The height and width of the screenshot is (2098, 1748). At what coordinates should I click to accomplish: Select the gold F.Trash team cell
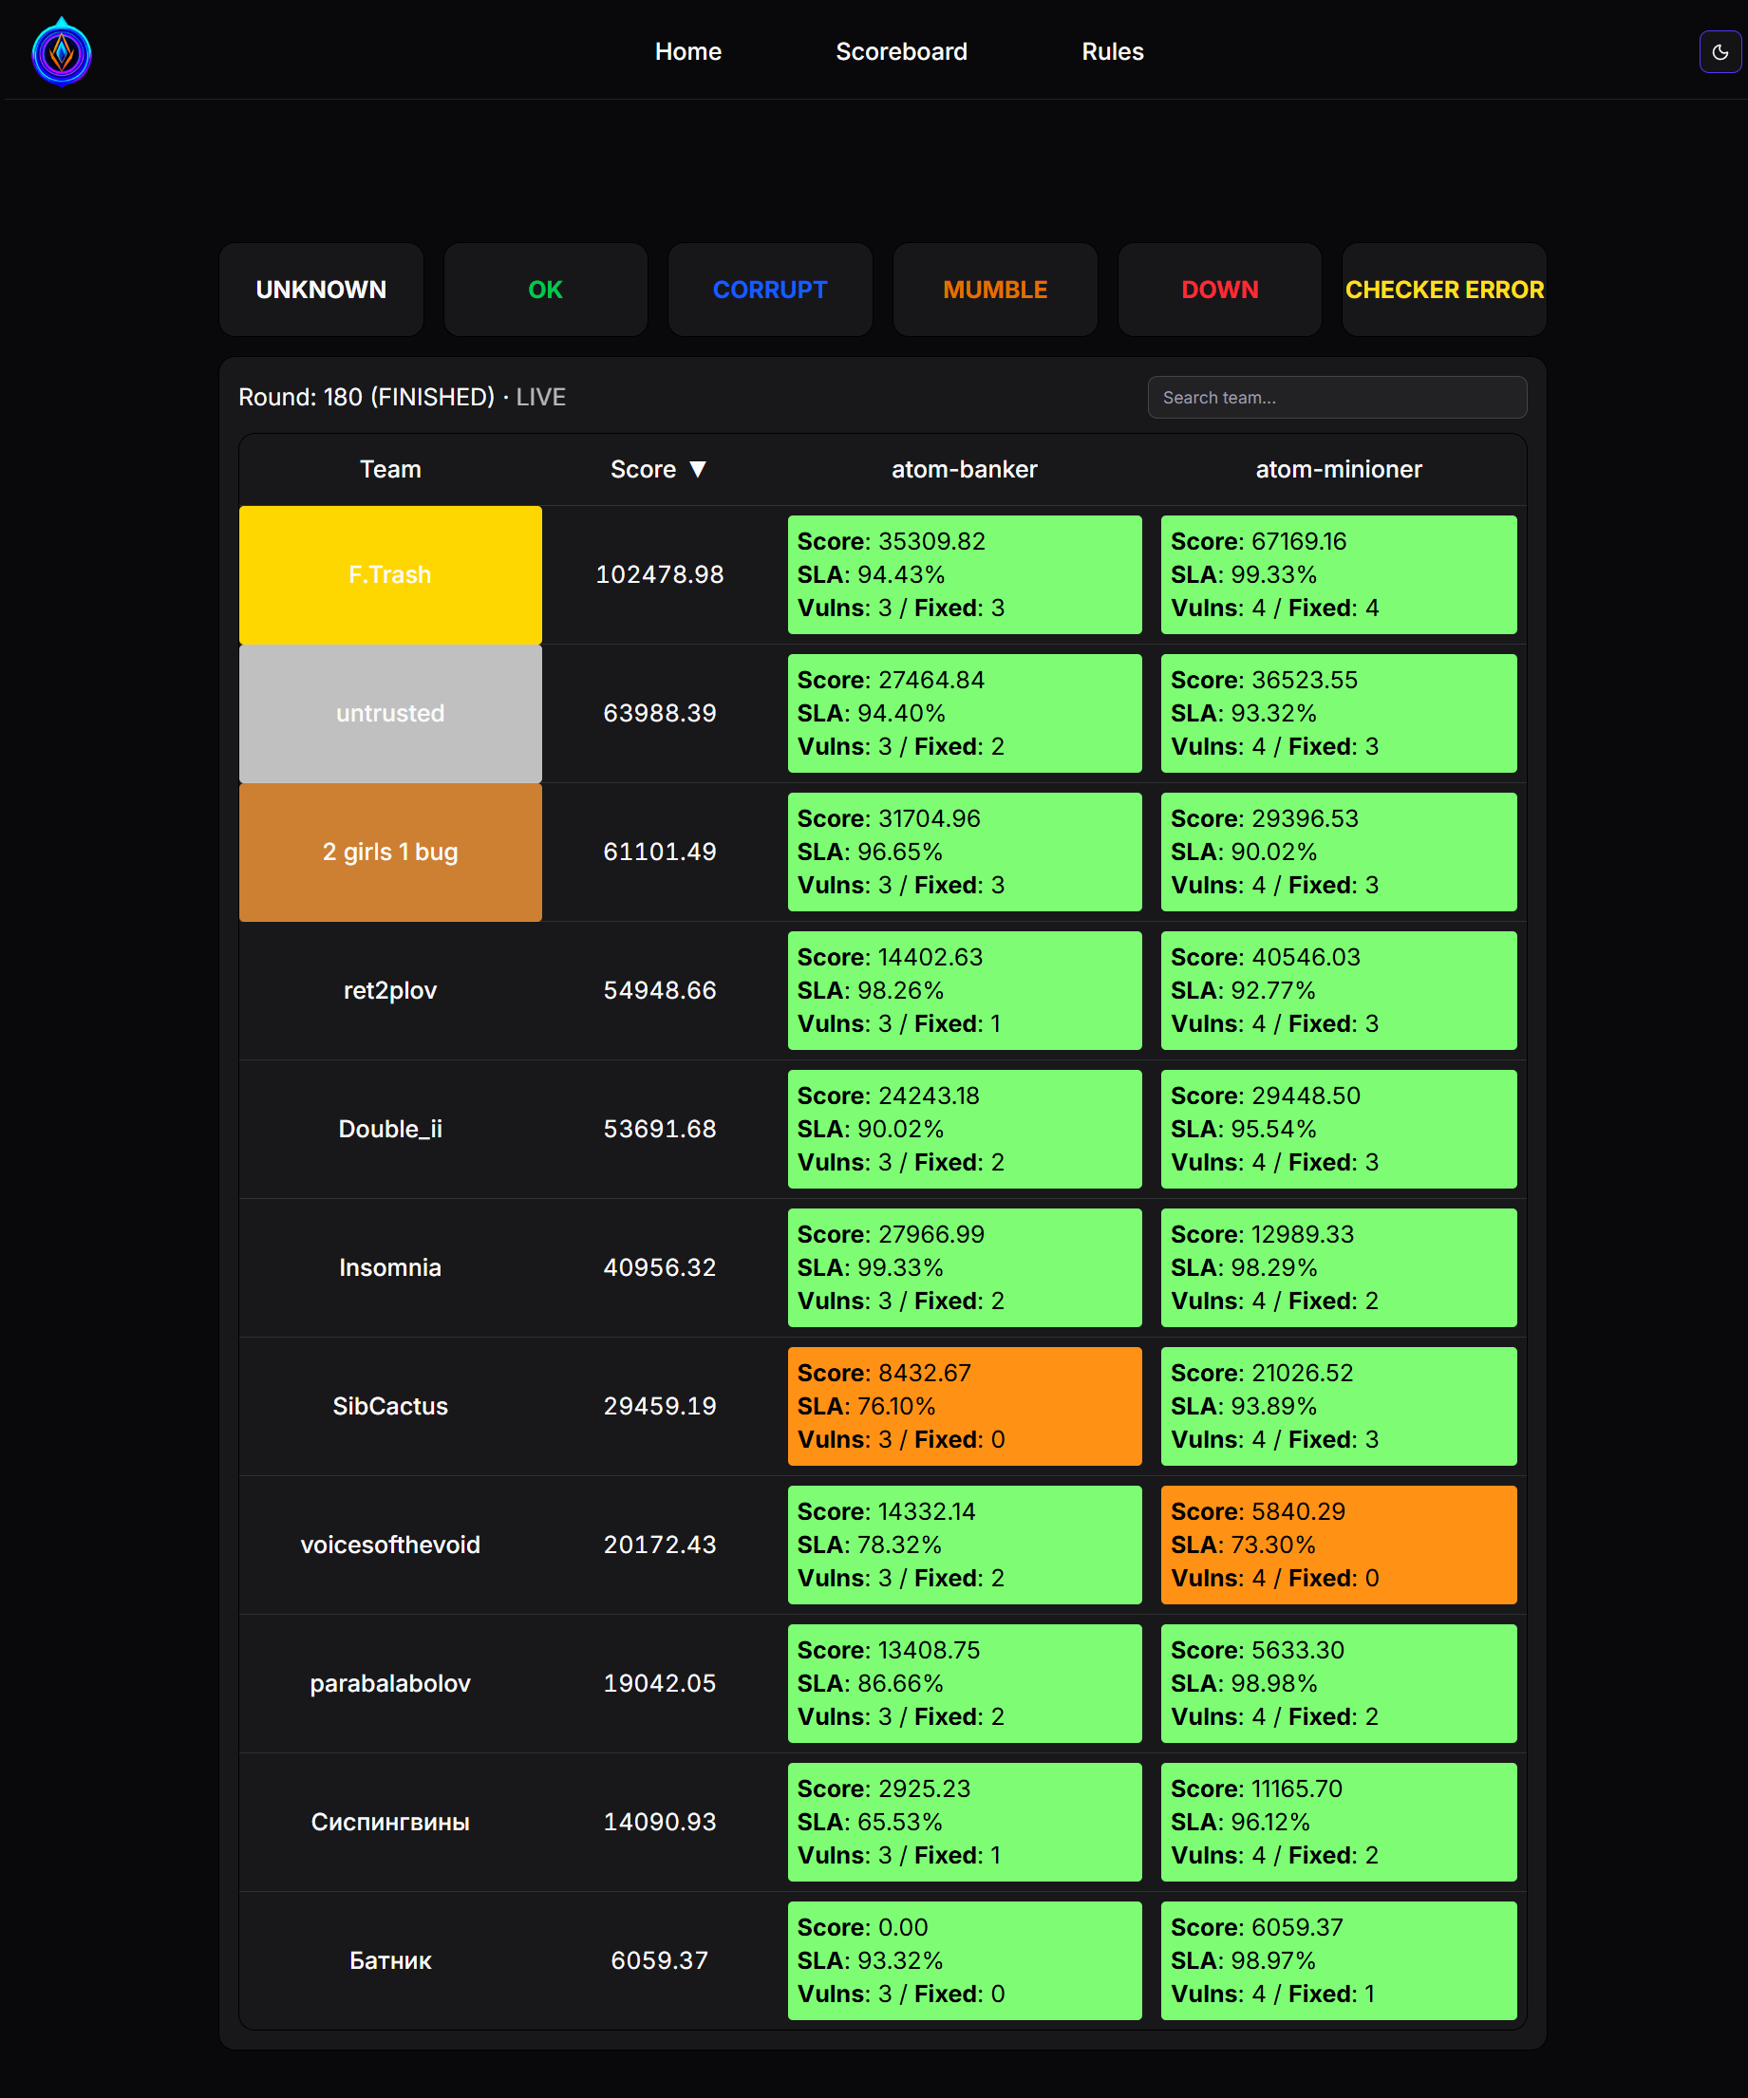[x=390, y=574]
